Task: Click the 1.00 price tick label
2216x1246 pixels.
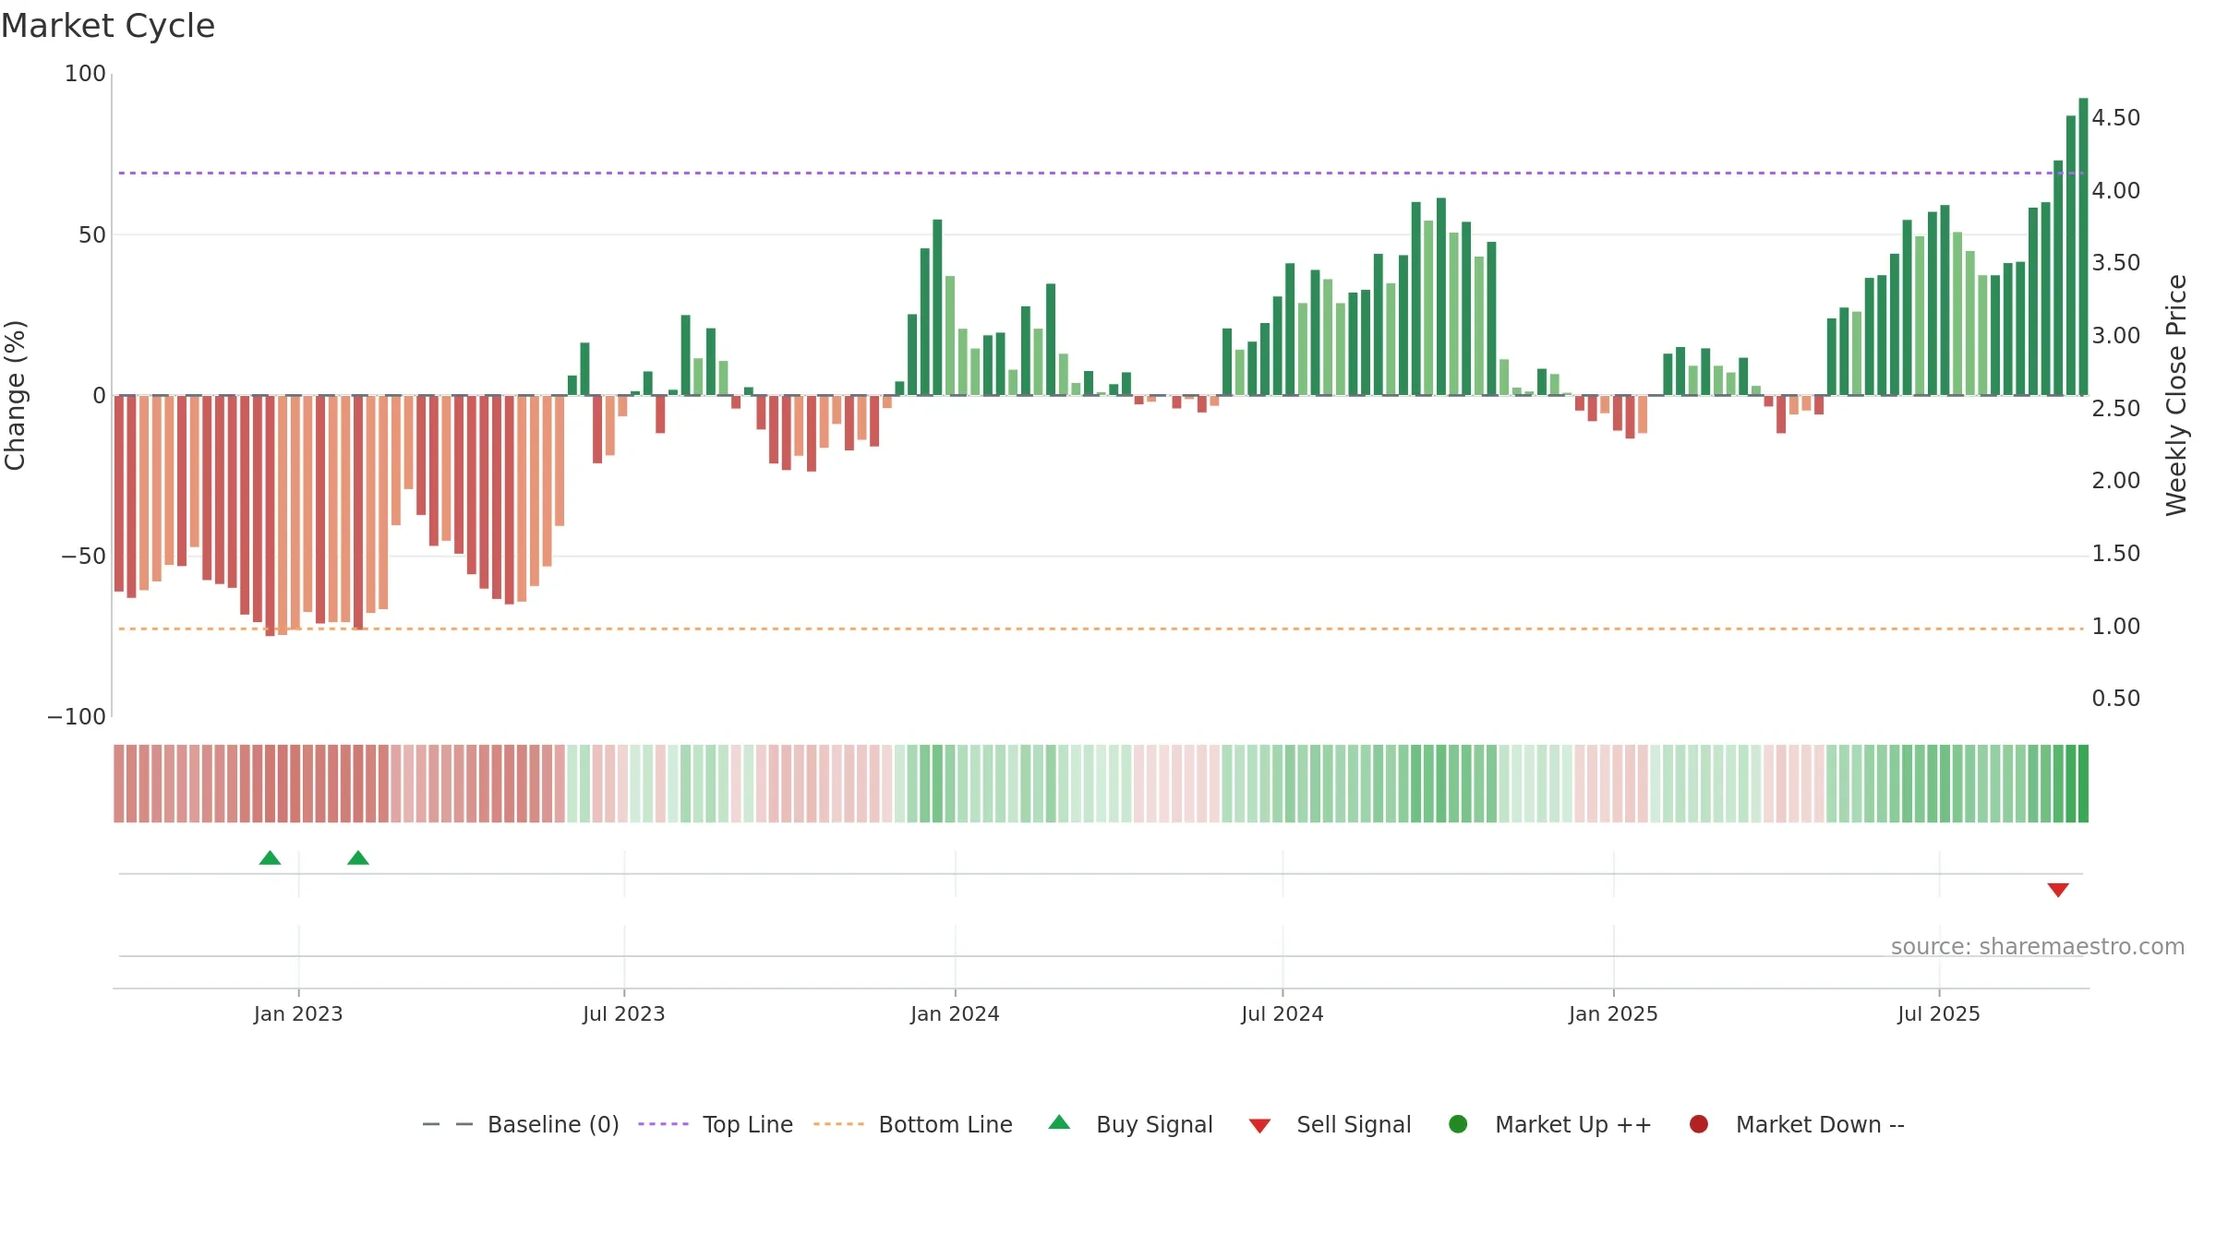Action: pos(2116,627)
